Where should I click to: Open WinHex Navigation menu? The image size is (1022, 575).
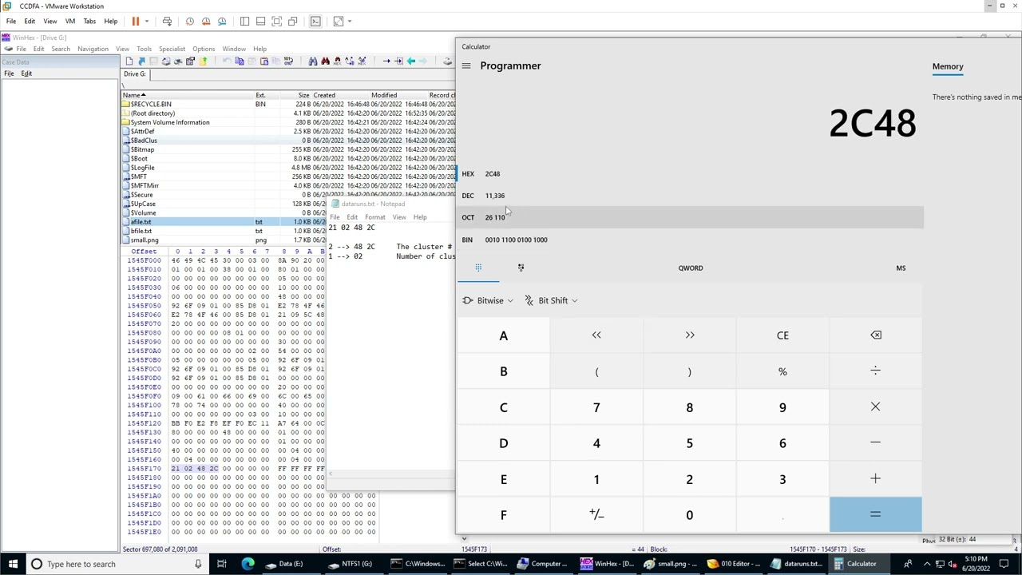pos(93,50)
